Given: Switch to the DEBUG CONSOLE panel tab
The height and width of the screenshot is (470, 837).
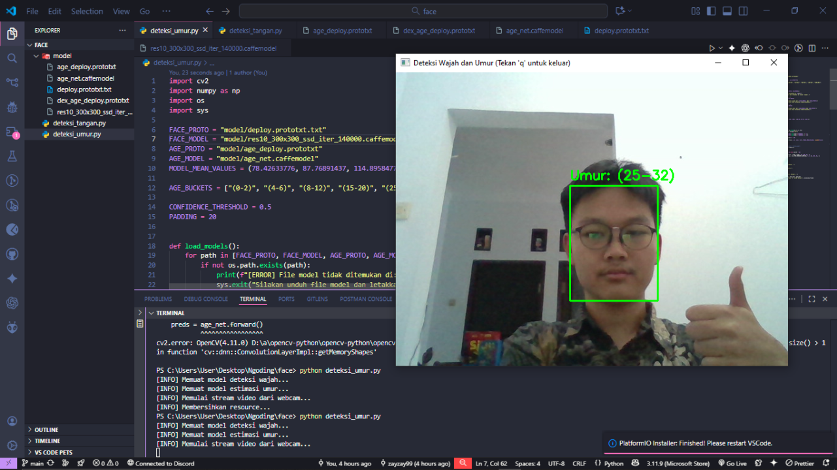Looking at the screenshot, I should coord(206,299).
